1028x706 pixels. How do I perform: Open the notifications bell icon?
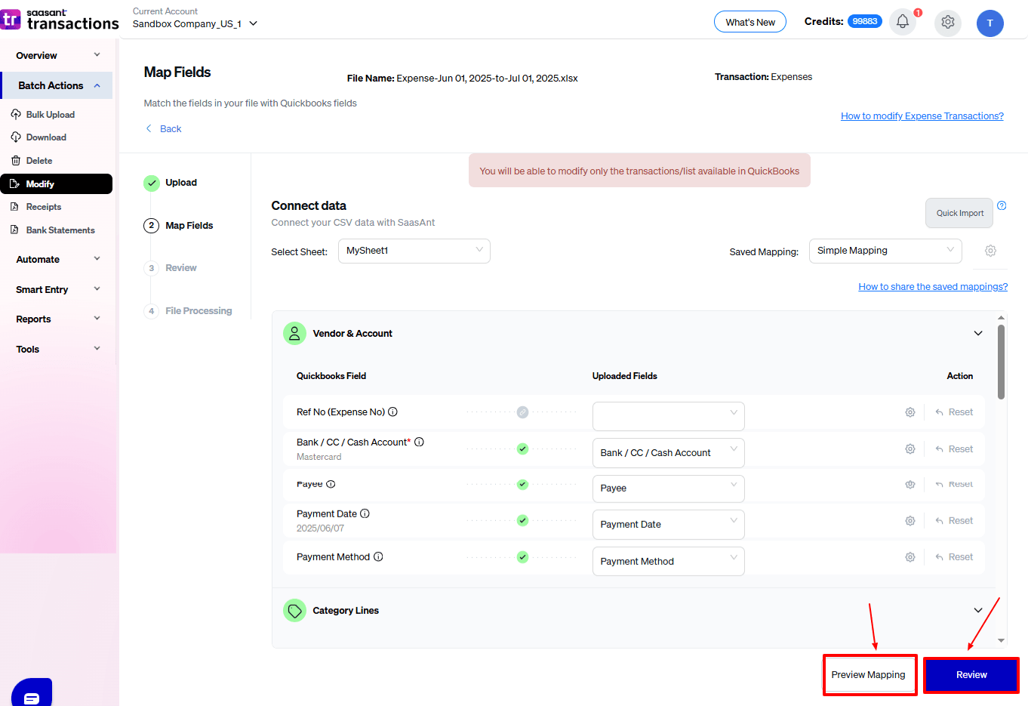click(x=903, y=22)
